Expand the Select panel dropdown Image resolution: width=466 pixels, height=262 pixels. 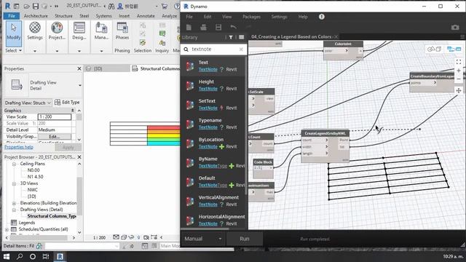[14, 50]
